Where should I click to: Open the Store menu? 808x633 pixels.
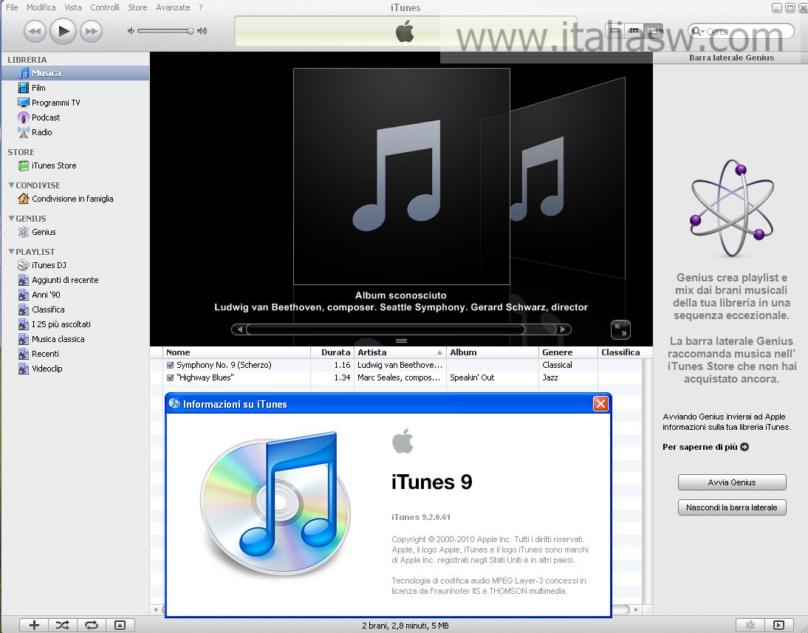pos(137,7)
